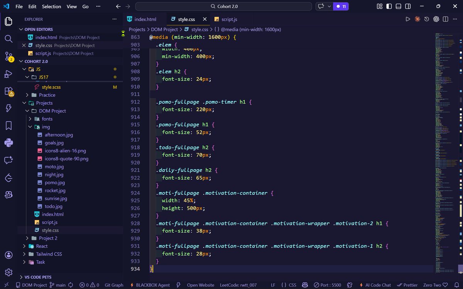The height and width of the screenshot is (289, 463).
Task: Click the Copilot face icon in status bar
Action: click(x=305, y=285)
